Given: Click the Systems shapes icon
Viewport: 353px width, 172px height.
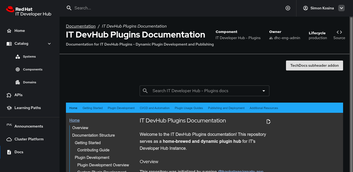Looking at the screenshot, I should point(18,57).
